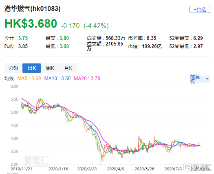Image resolution: width=214 pixels, height=174 pixels.
Task: Click the -0.170 price change value
Action: tap(70, 26)
